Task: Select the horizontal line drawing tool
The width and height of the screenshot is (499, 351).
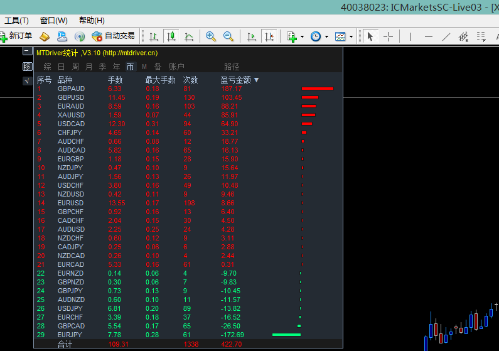Action: pos(429,37)
